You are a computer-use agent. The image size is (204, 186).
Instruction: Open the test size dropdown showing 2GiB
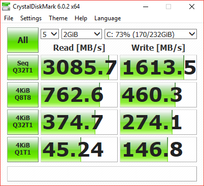point(82,34)
